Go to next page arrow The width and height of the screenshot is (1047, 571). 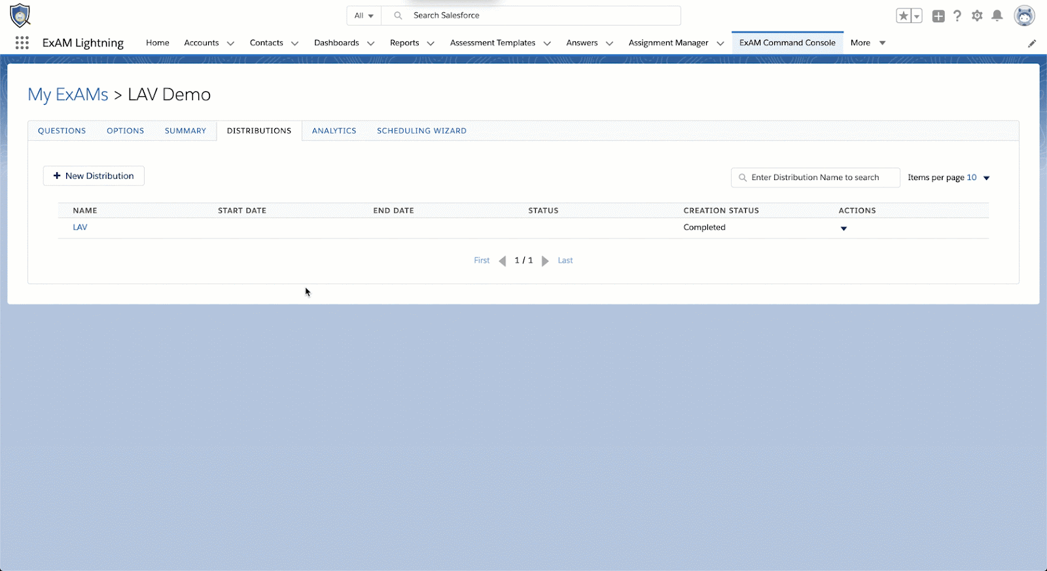(545, 261)
